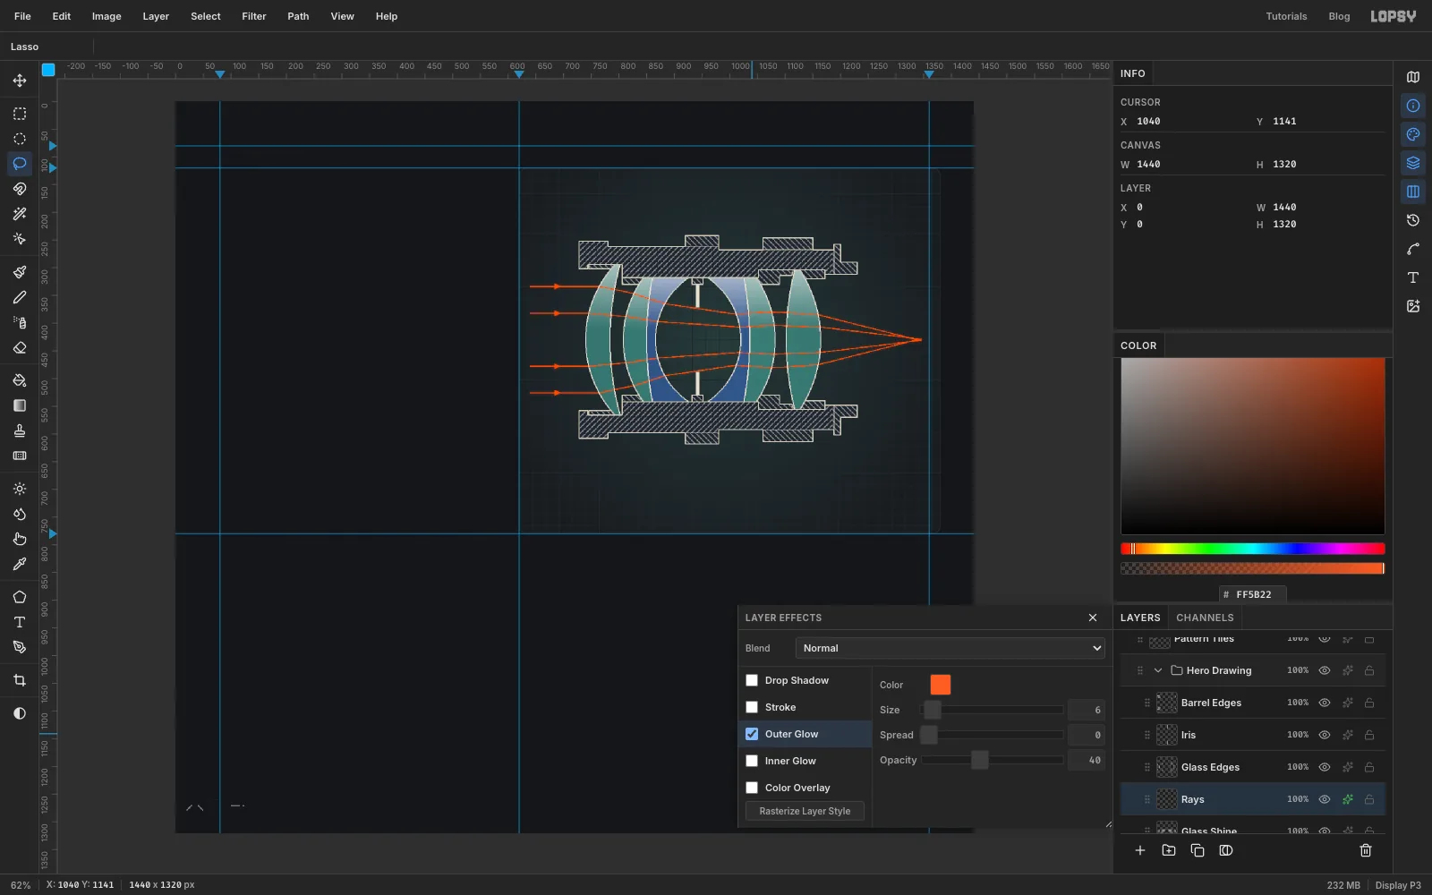Select the Brush tool
This screenshot has height=895, width=1432.
20,272
